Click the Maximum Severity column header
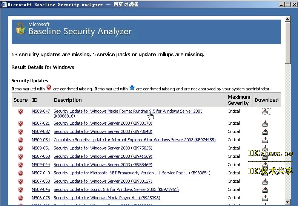Image resolution: width=298 pixels, height=206 pixels. tap(239, 100)
